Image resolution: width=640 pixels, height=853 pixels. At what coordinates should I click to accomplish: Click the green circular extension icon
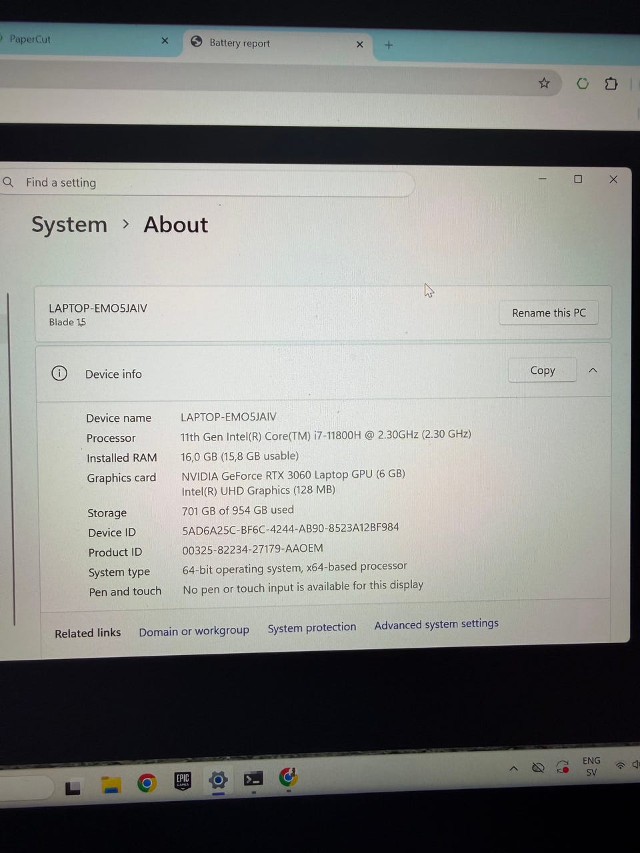[583, 83]
